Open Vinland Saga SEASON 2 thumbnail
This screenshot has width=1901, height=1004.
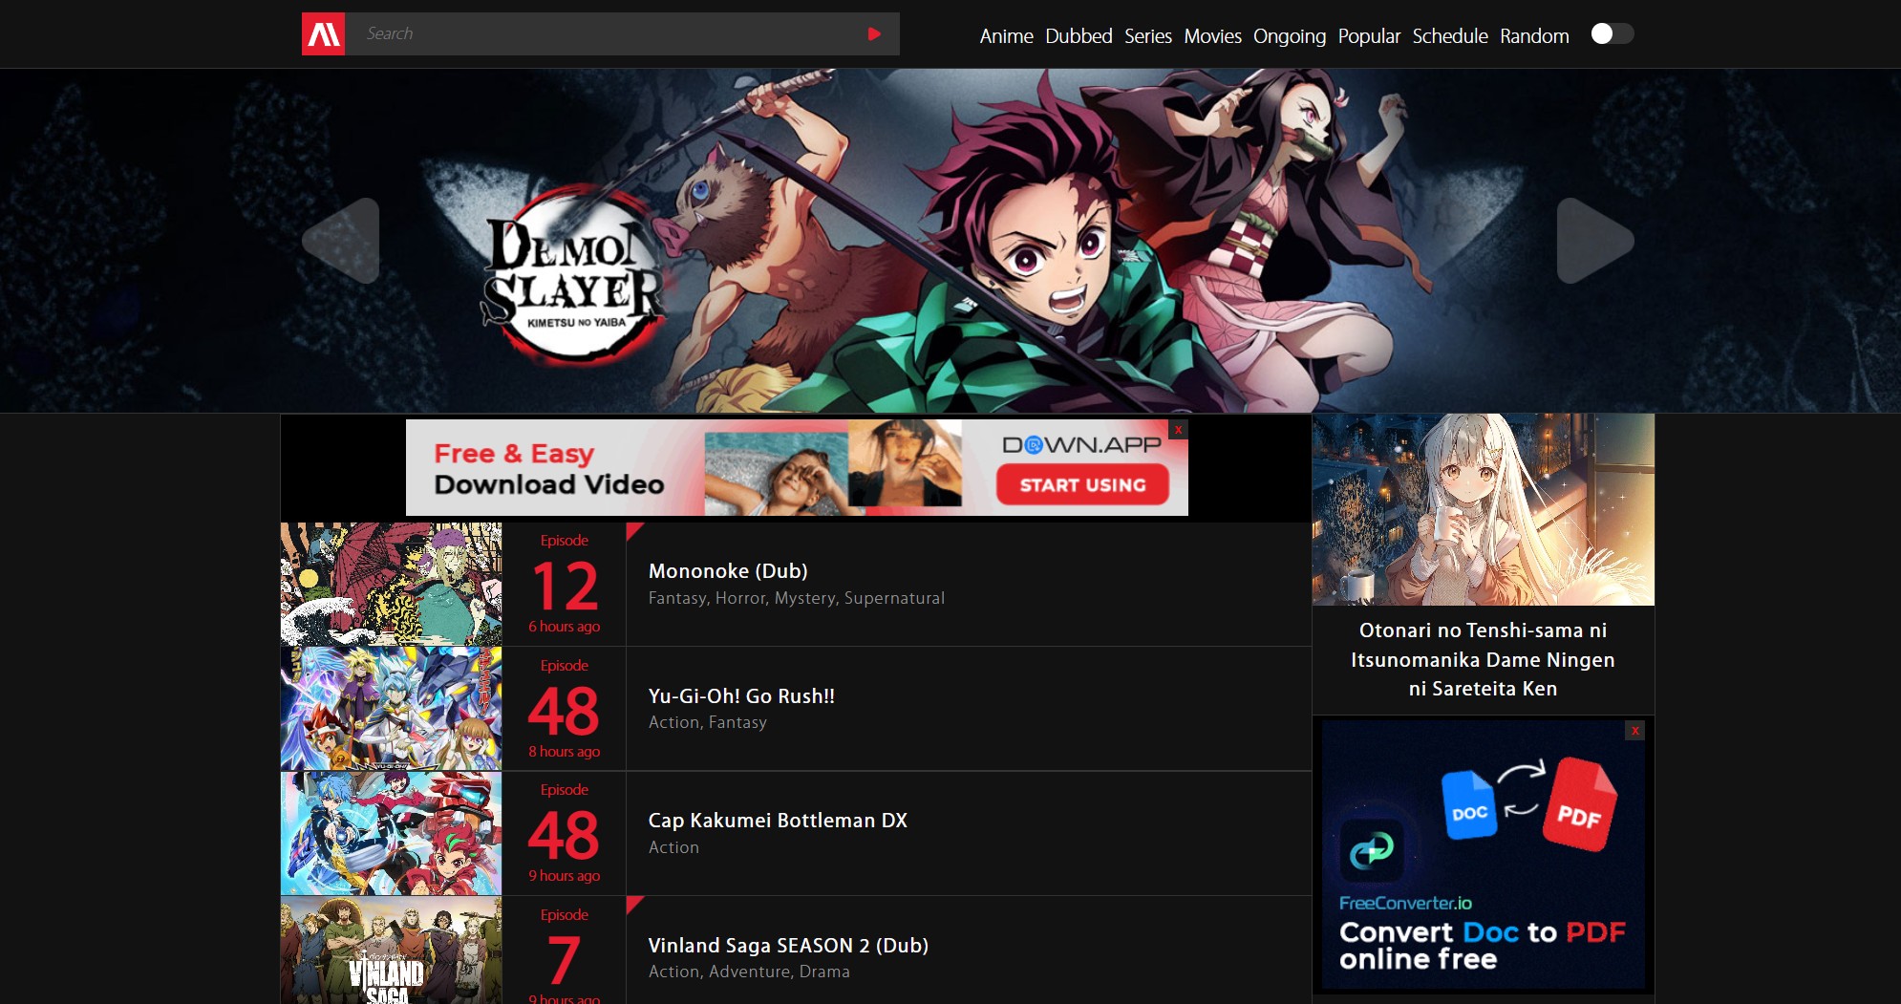(391, 951)
